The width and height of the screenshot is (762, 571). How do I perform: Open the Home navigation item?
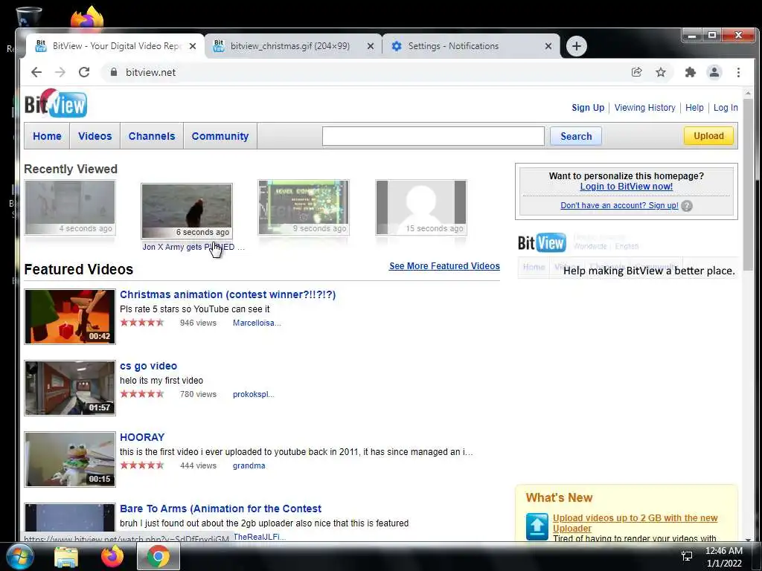coord(47,137)
